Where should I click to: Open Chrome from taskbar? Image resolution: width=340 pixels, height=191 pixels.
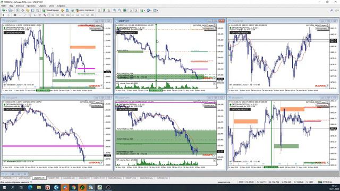coord(74,187)
